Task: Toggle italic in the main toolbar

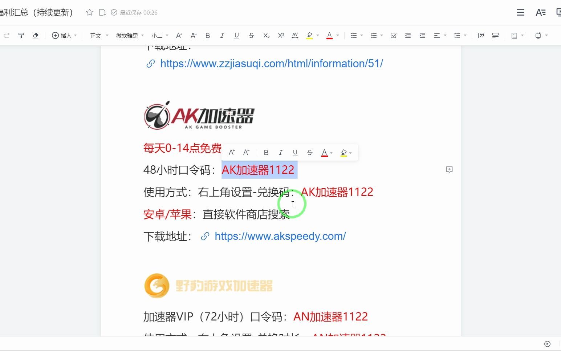Action: click(x=222, y=36)
